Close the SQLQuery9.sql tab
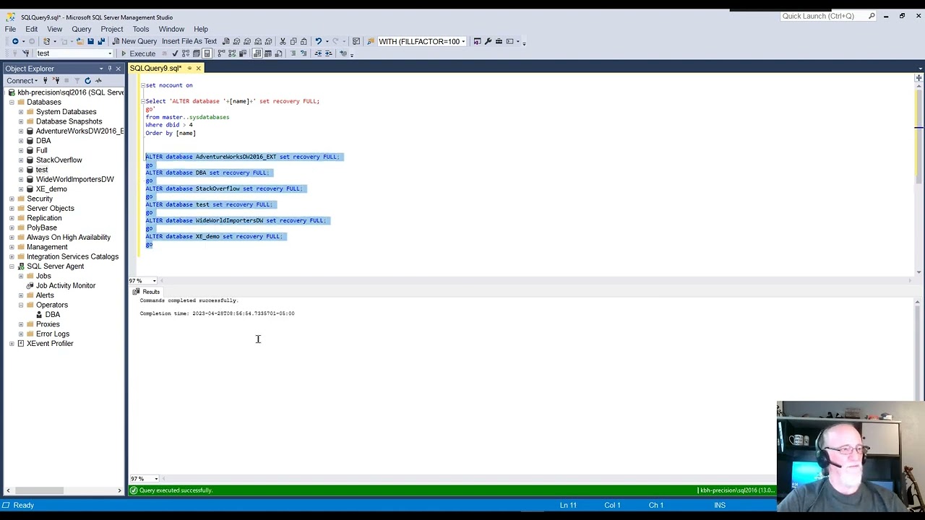This screenshot has height=520, width=925. (x=198, y=69)
